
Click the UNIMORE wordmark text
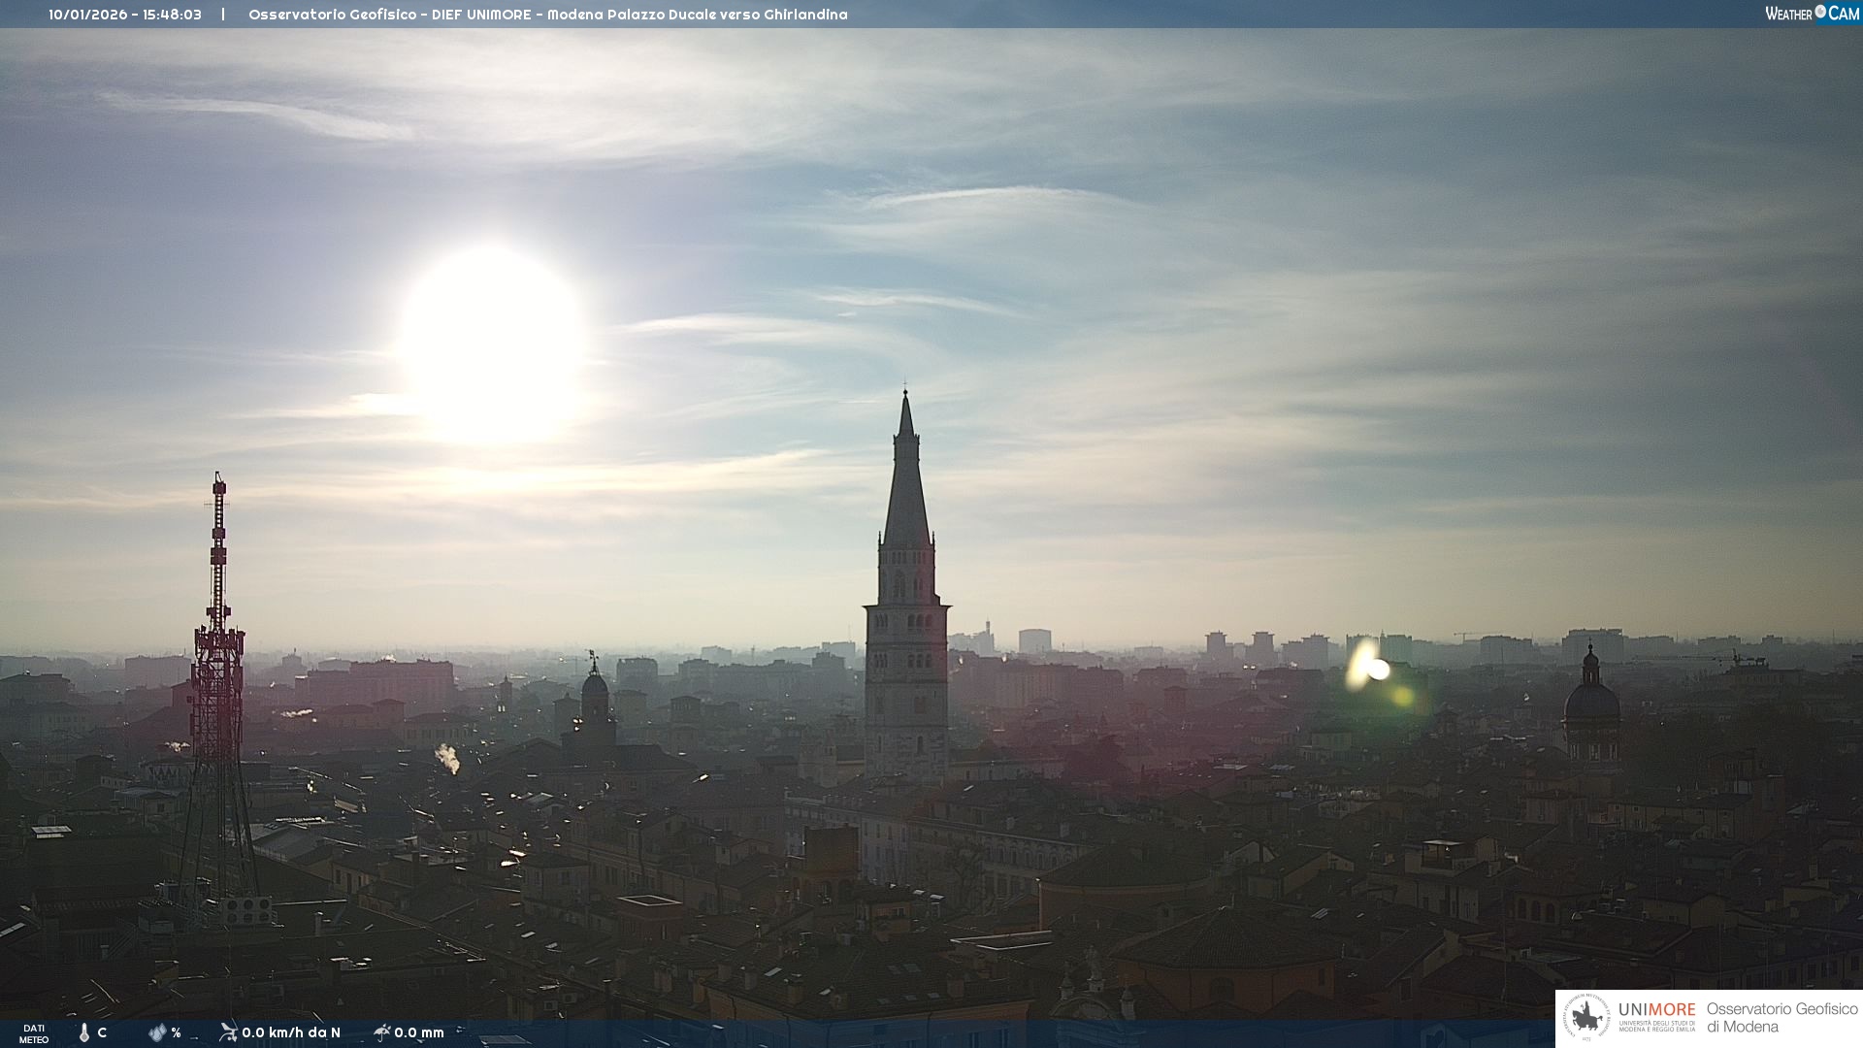(x=1656, y=1009)
